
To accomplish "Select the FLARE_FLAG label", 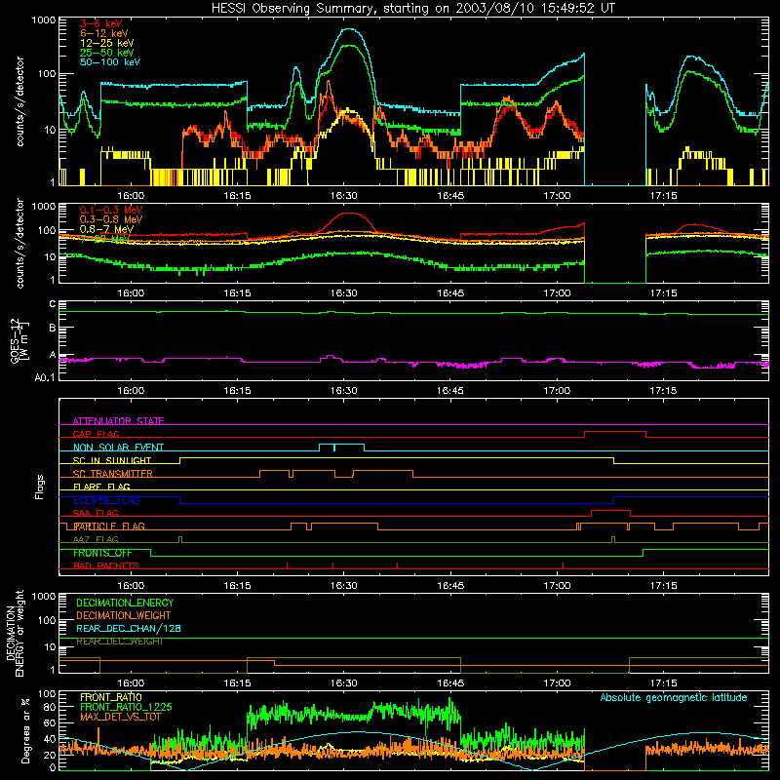I will click(101, 487).
